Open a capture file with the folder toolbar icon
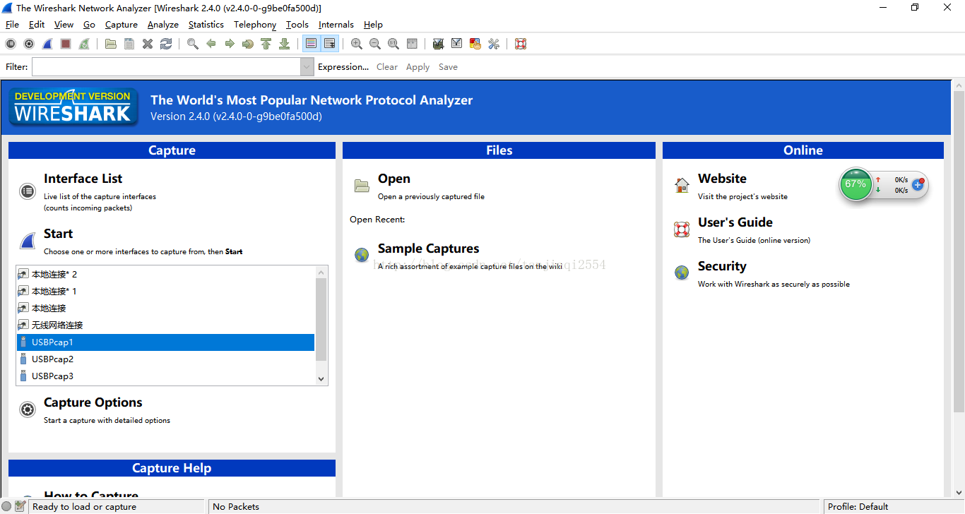The image size is (965, 514). tap(111, 44)
